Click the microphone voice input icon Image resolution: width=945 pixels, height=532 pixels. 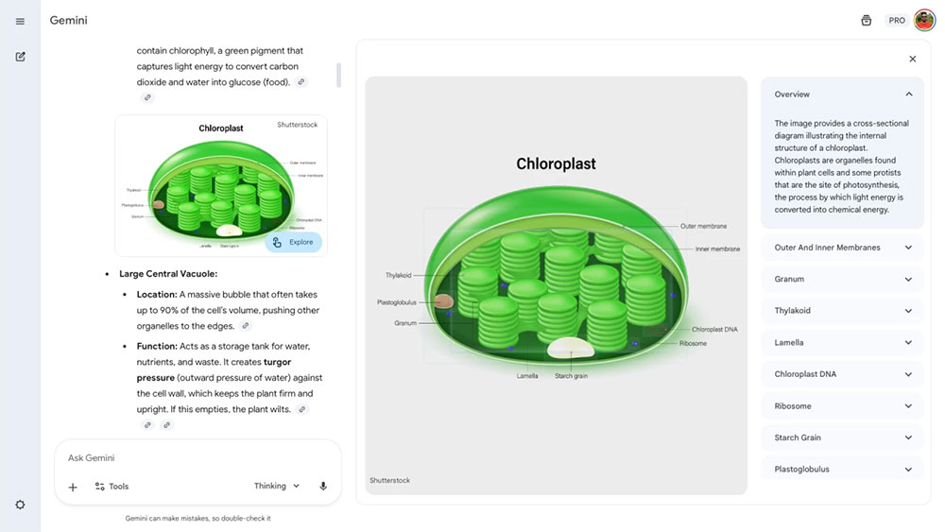pos(323,487)
